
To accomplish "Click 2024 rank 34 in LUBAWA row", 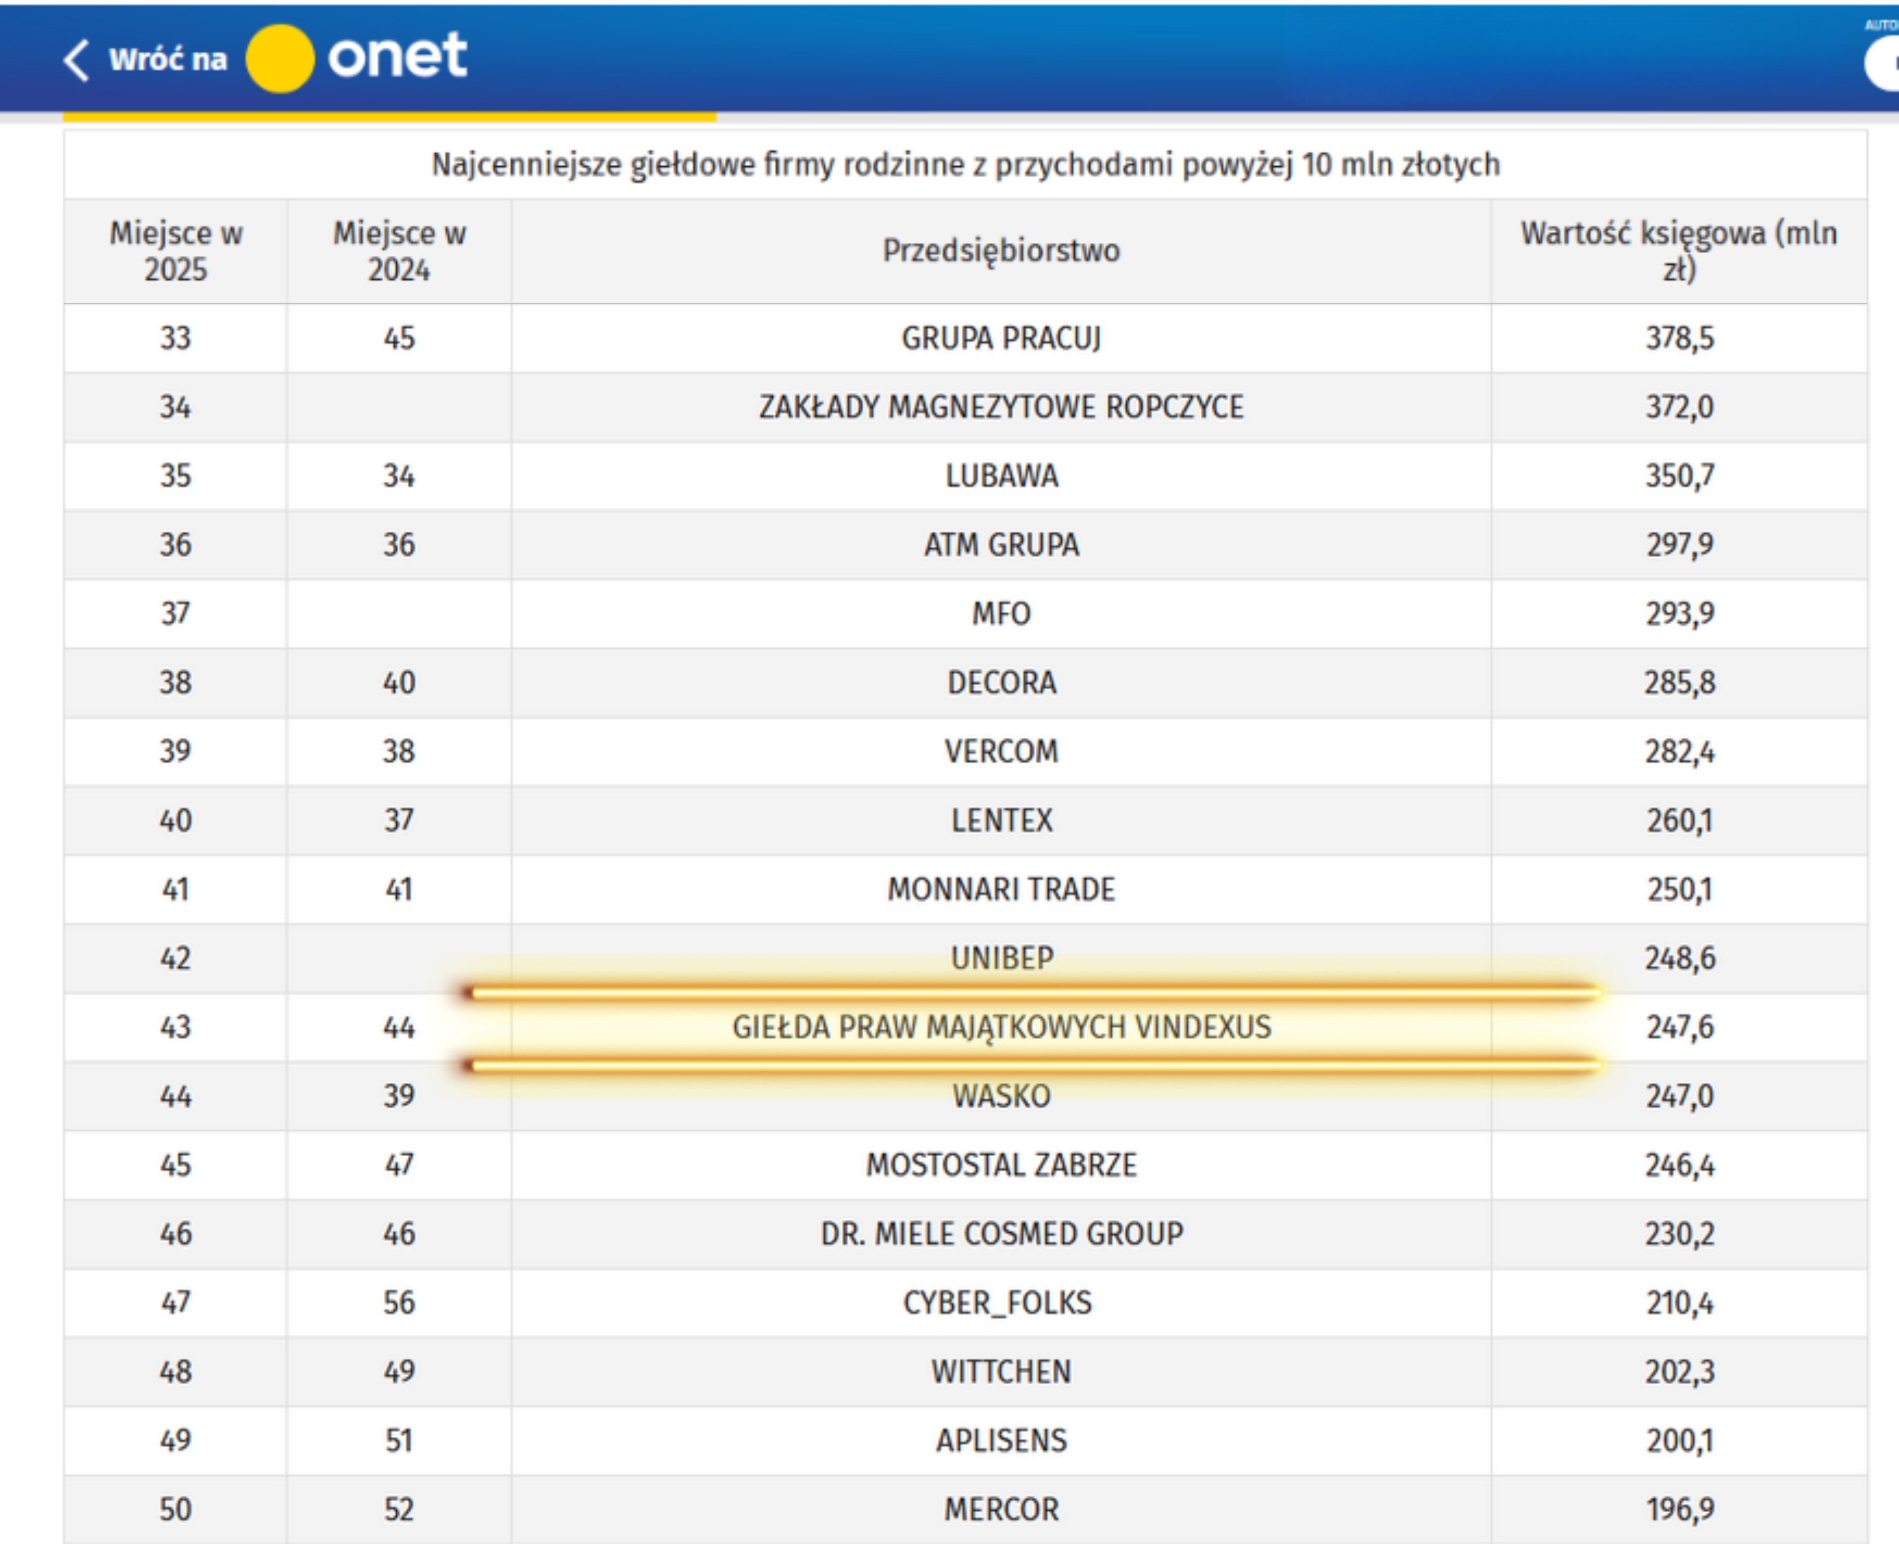I will click(399, 476).
